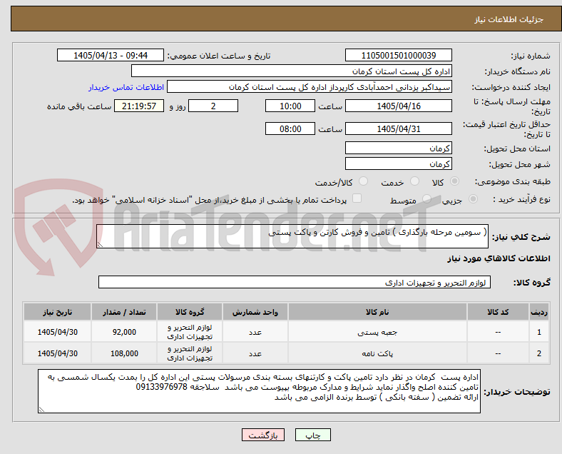
Task: Click the تعداد / مقدار column header
Action: tap(124, 312)
